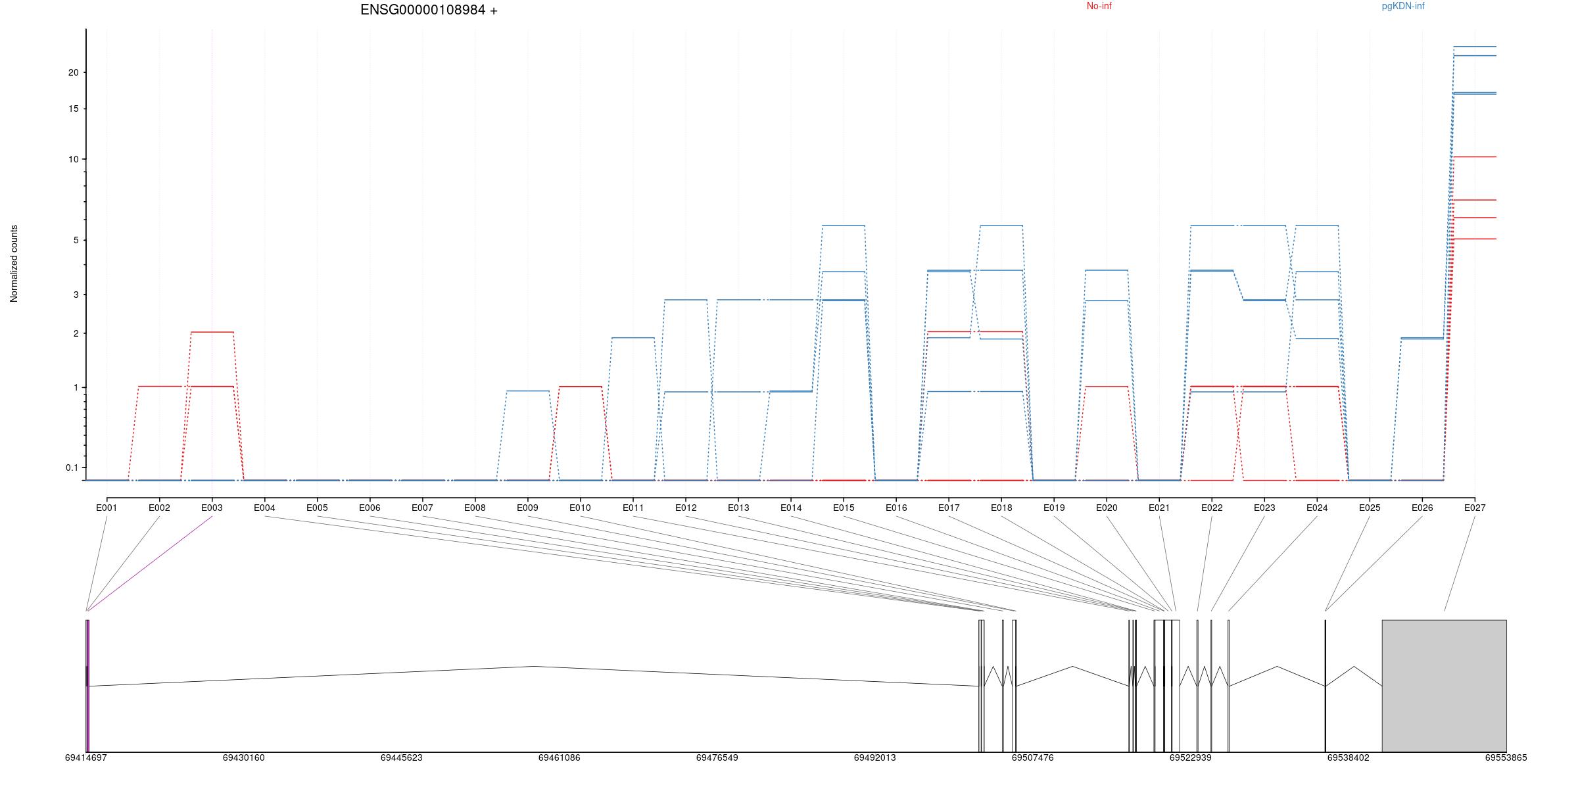Click highlighted exon label E003
Image resolution: width=1578 pixels, height=789 pixels.
[212, 508]
